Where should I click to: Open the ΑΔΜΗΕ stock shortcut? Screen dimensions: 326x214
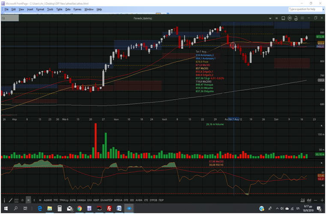click(x=48, y=200)
